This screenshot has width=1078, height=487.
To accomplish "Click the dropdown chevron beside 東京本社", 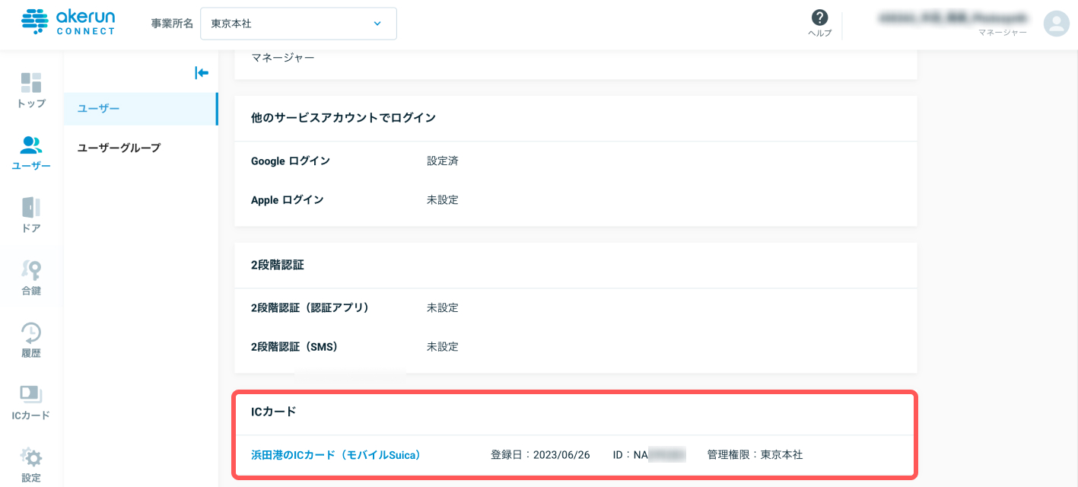I will [x=377, y=24].
